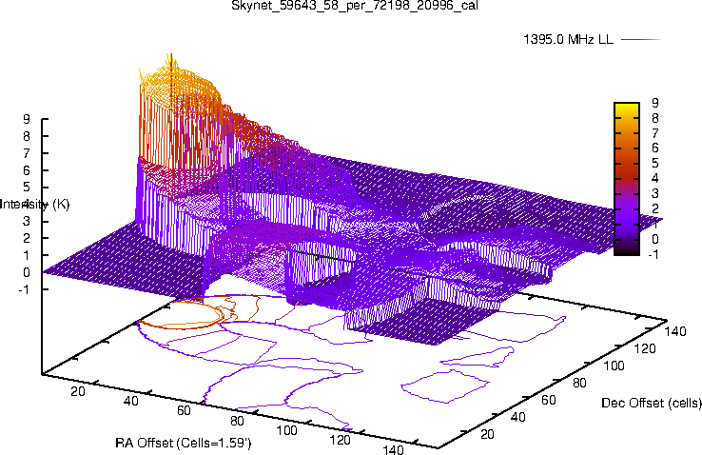
Task: Select tick label 40 on the Dec Offset axis
Action: [518, 417]
